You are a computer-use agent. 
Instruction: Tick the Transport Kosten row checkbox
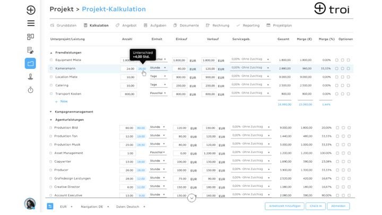51,93
